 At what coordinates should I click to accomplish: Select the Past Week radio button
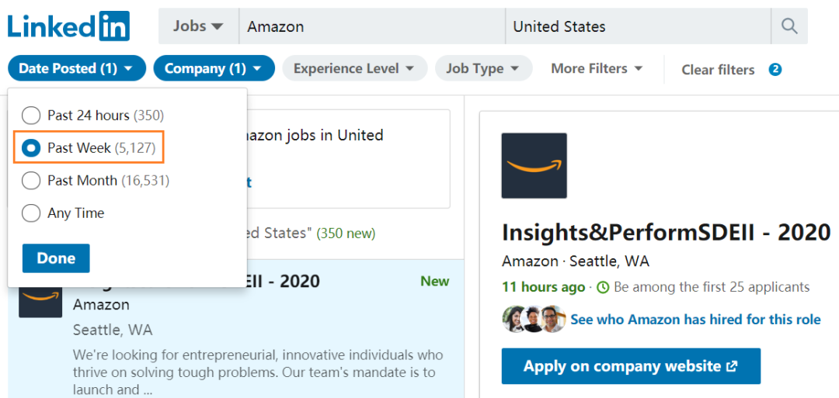click(x=31, y=148)
